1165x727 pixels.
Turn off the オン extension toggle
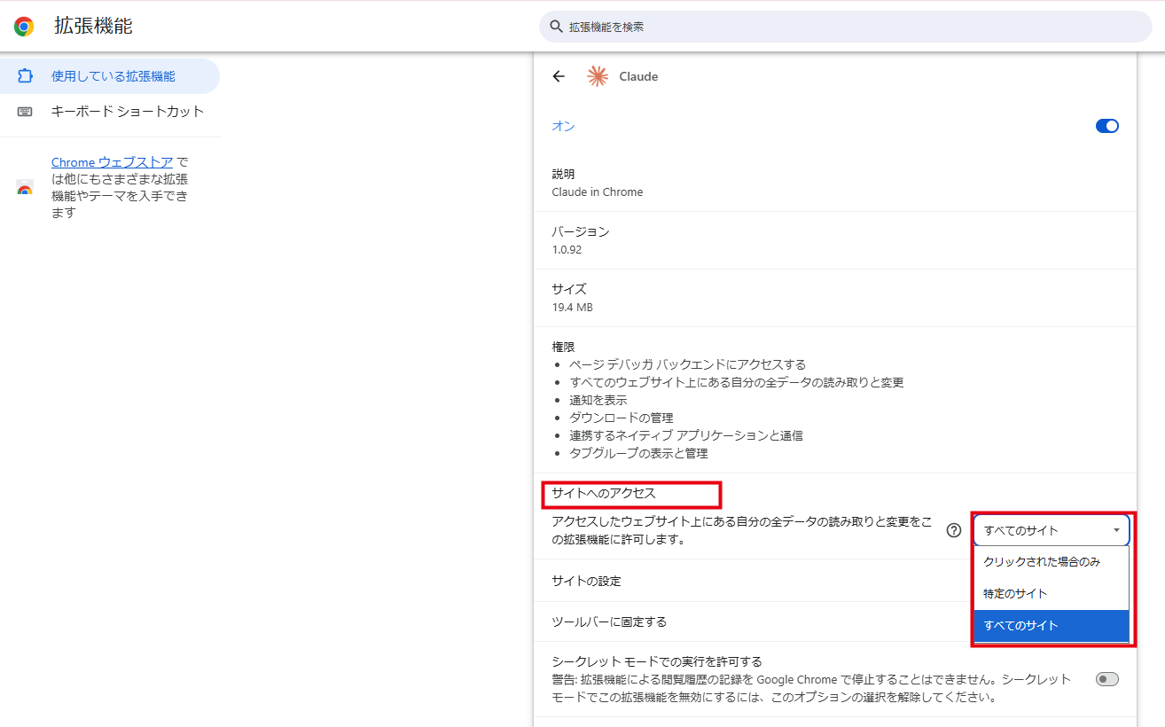tap(1107, 126)
